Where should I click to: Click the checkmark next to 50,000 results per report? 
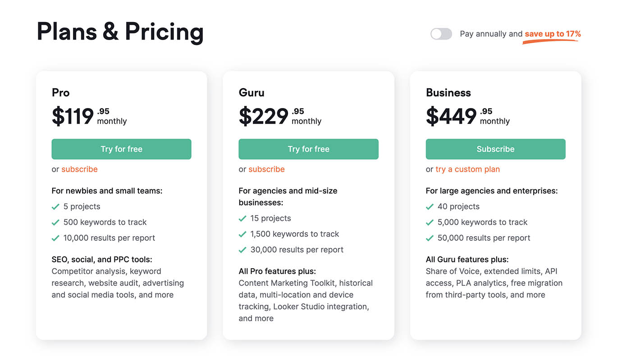(430, 238)
